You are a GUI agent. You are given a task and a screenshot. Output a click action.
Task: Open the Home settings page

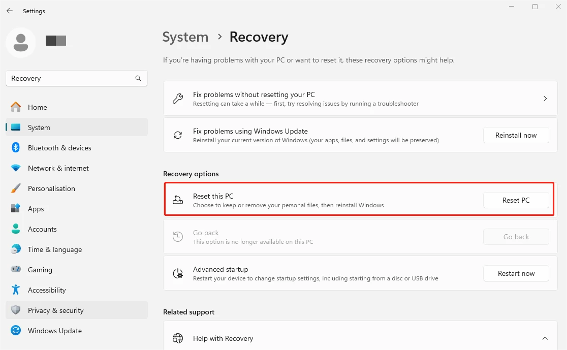coord(77,107)
